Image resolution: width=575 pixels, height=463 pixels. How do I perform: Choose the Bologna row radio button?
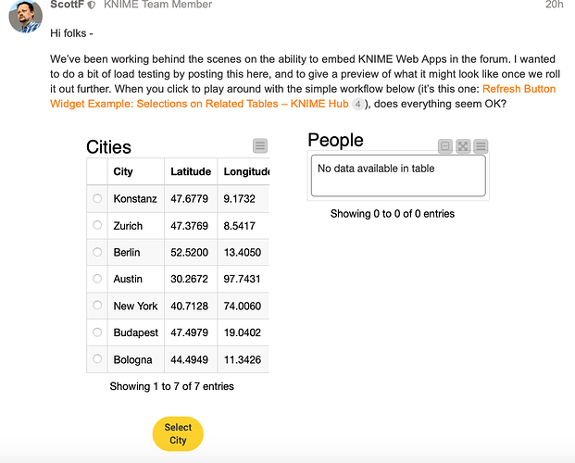98,359
